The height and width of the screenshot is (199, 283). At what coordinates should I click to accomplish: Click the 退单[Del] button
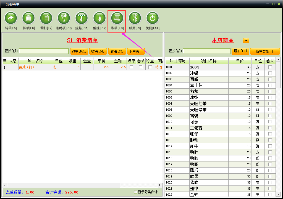(79, 51)
